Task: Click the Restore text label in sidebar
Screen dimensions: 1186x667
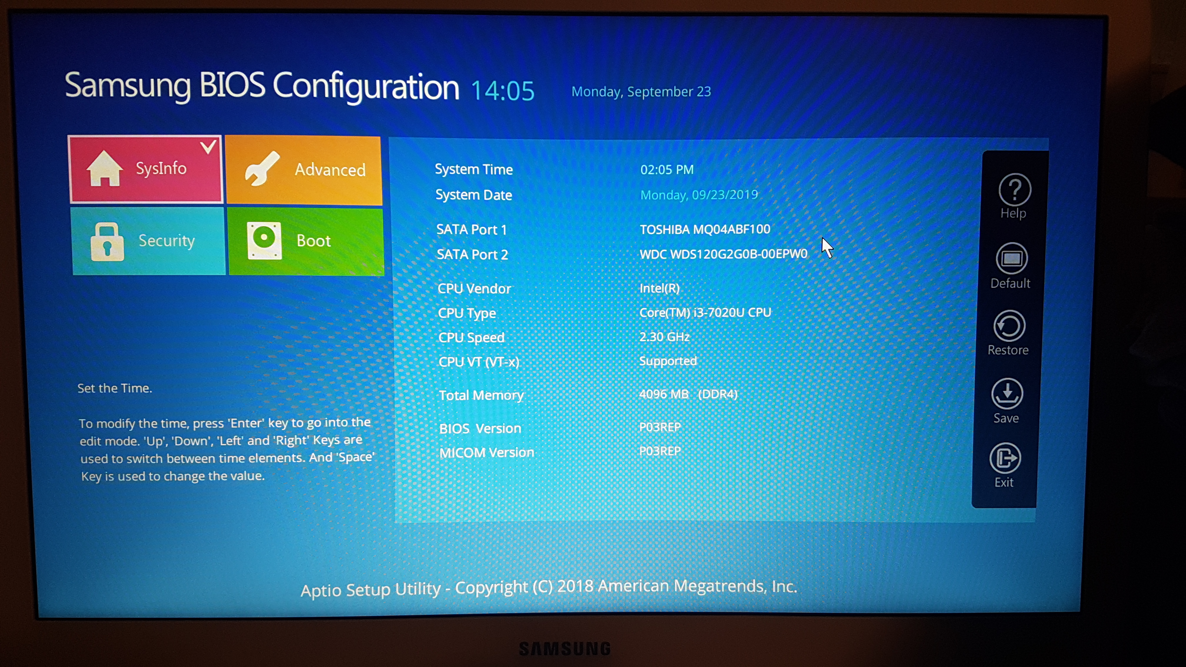Action: (1008, 350)
